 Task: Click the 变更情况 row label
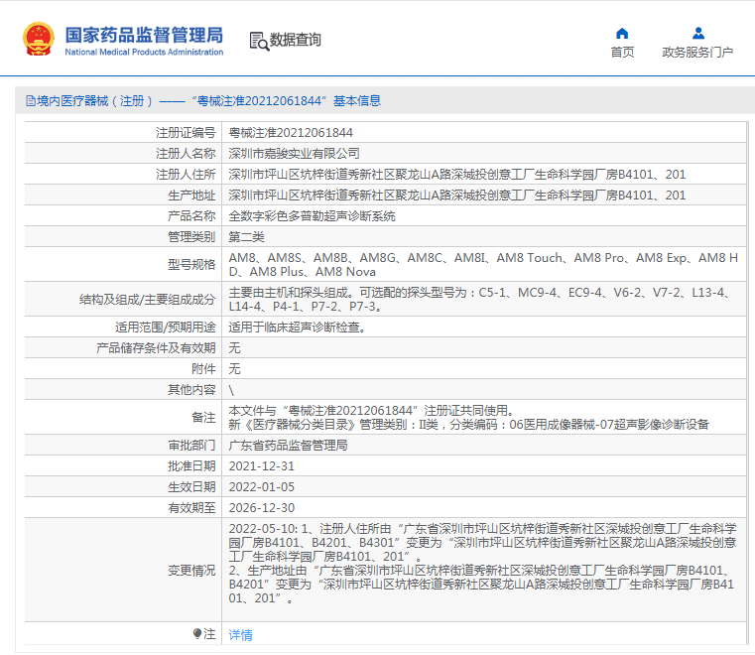pos(190,571)
